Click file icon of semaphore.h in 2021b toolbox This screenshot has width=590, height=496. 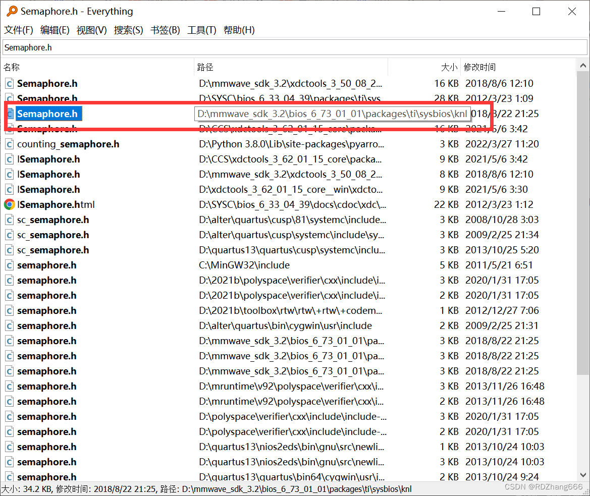pyautogui.click(x=10, y=311)
